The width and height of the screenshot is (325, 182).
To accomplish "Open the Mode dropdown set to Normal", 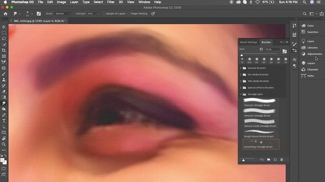I will pyautogui.click(x=63, y=14).
